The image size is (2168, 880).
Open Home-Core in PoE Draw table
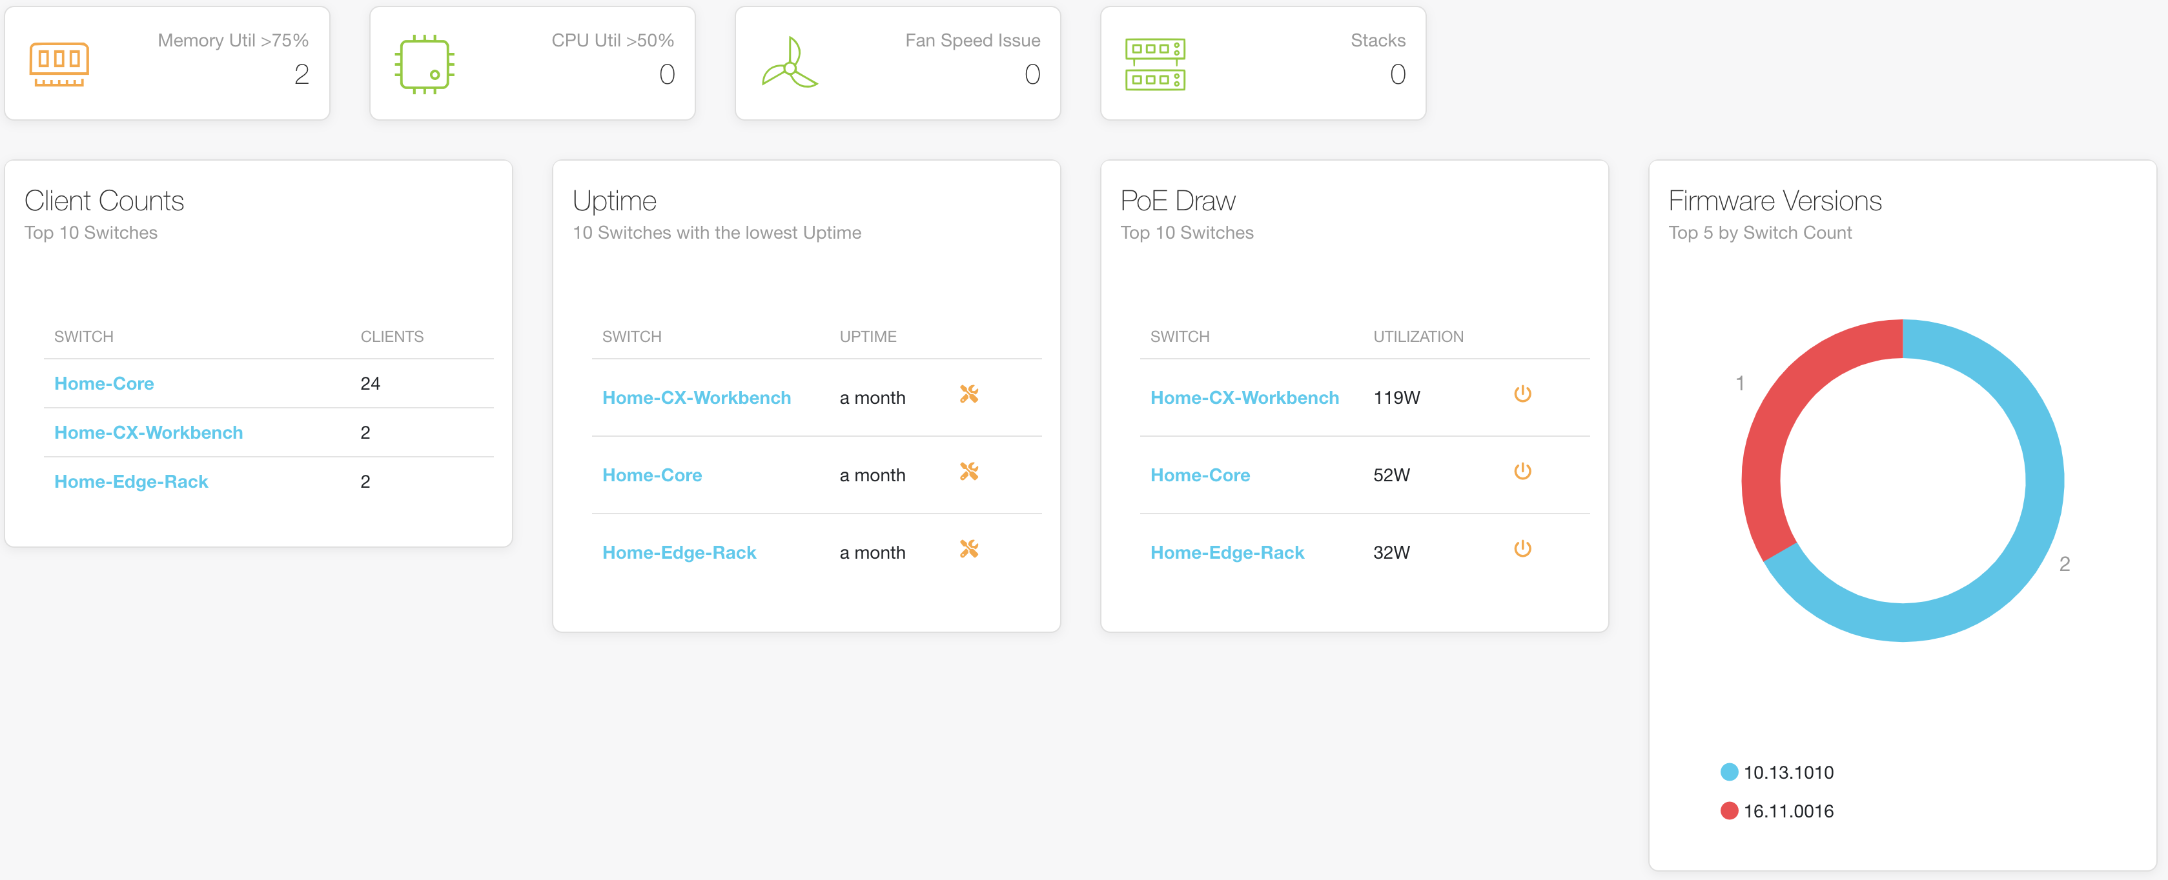click(x=1200, y=475)
